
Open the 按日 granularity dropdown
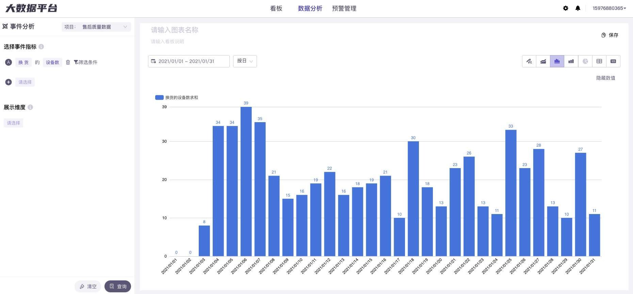point(245,61)
